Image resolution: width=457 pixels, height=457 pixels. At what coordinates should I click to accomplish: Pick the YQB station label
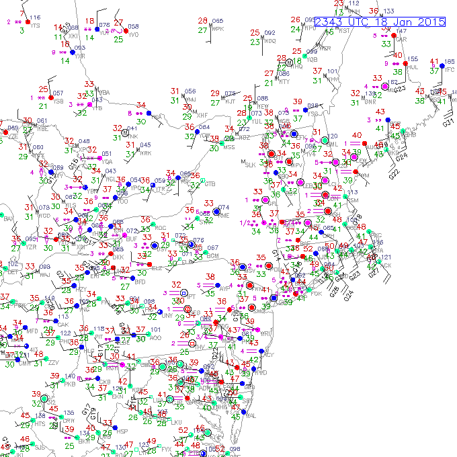click(312, 59)
